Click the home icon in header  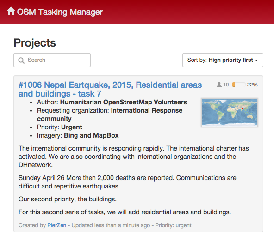pyautogui.click(x=11, y=11)
